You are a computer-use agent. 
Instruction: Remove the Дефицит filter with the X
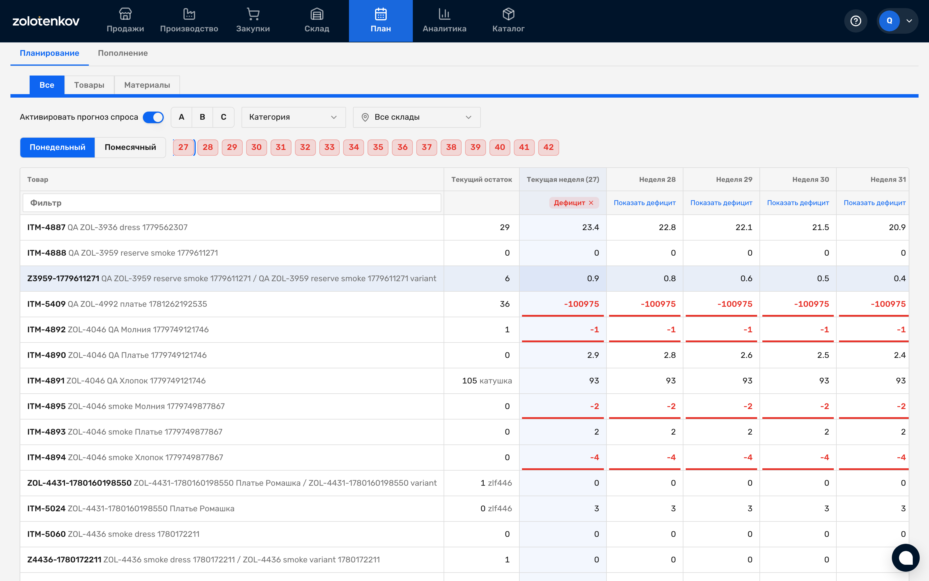[591, 203]
